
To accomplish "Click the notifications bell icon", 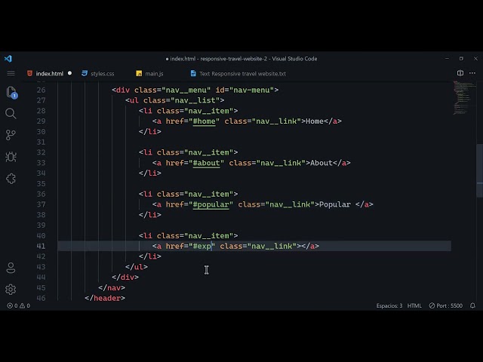I will (x=472, y=305).
